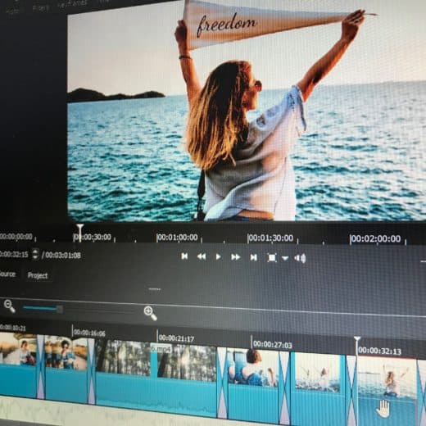Play the video preview
This screenshot has width=426, height=426.
pos(218,257)
